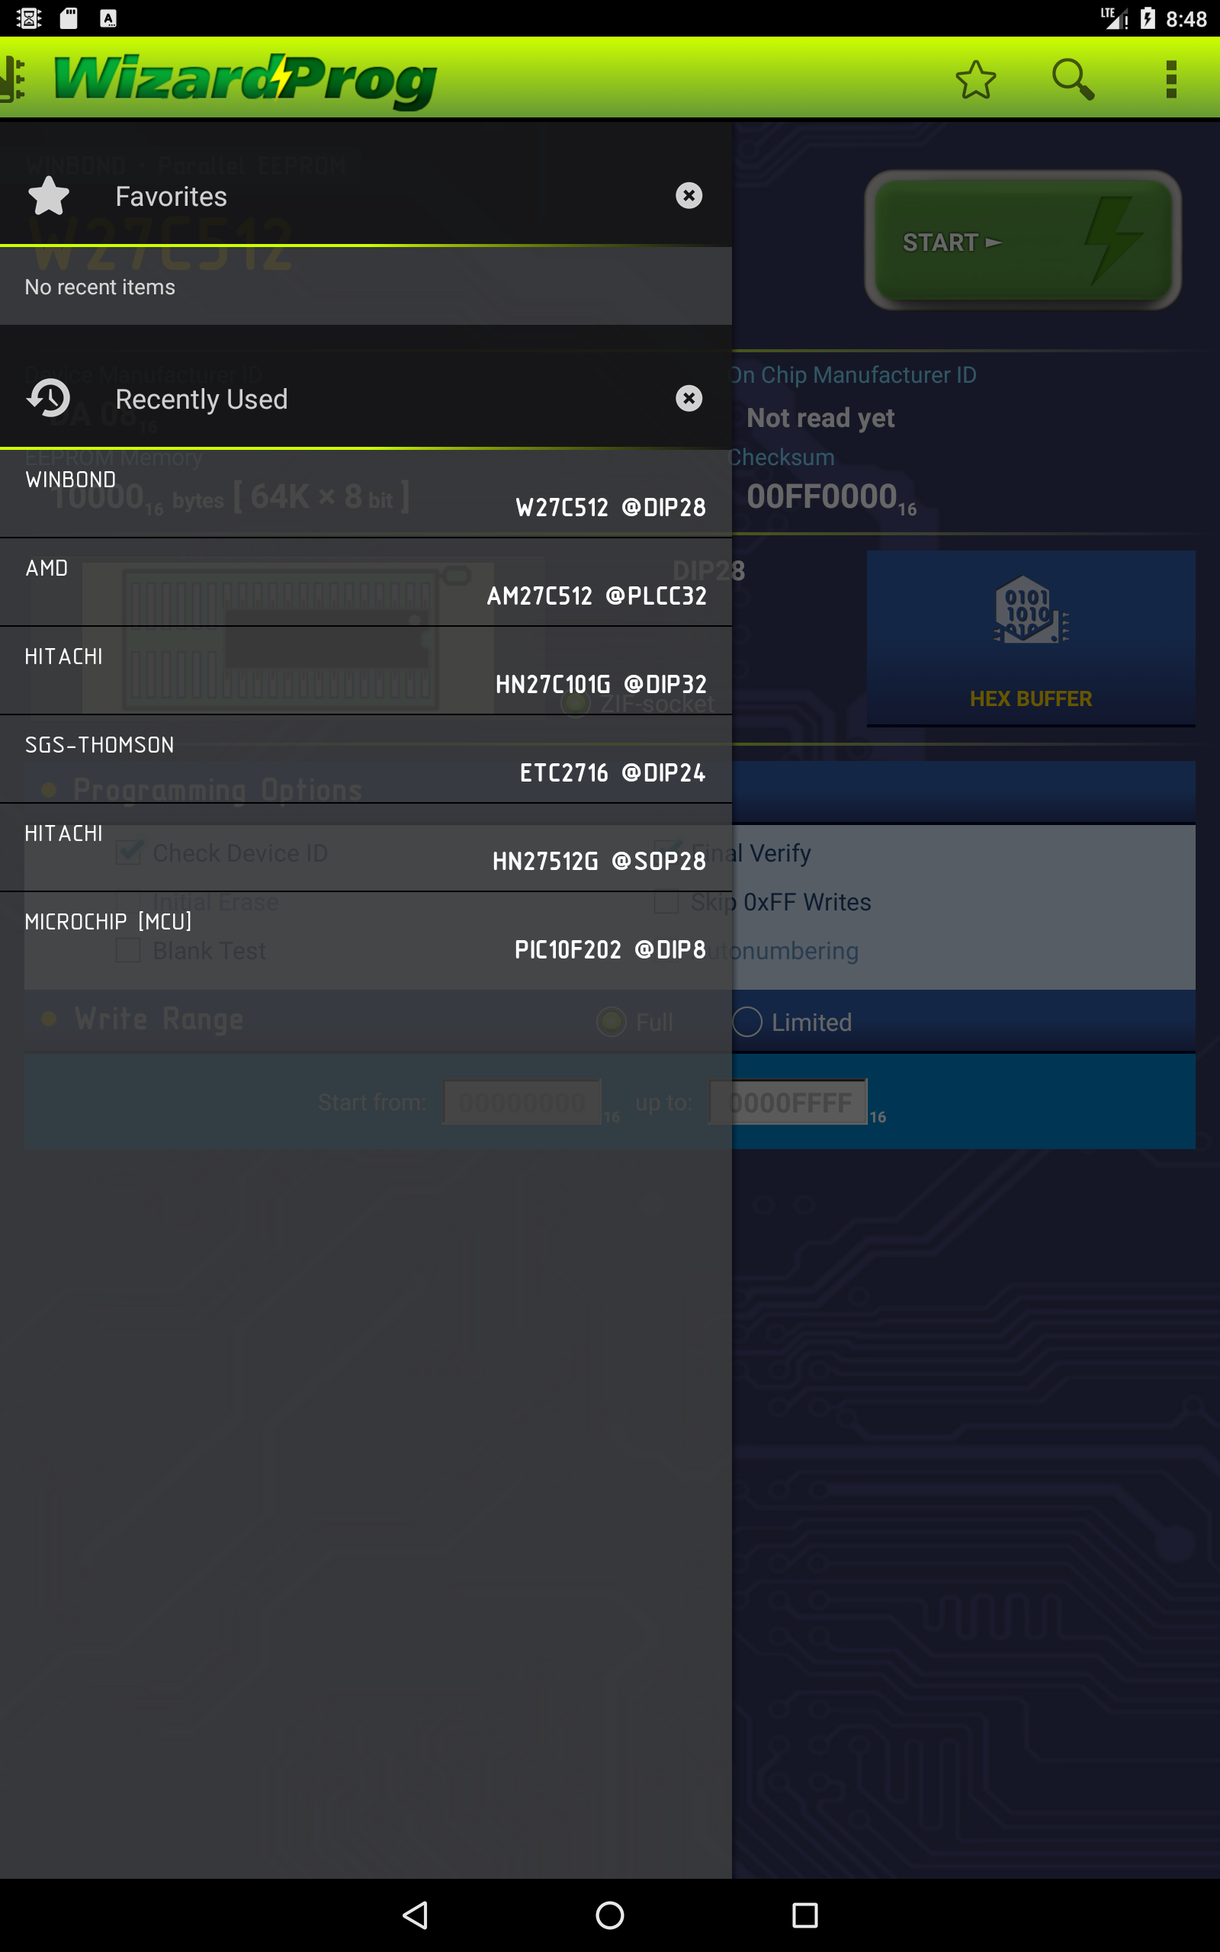Viewport: 1220px width, 1952px height.
Task: Pick Hitachi HN27512G @SOP28 entry
Action: click(365, 848)
